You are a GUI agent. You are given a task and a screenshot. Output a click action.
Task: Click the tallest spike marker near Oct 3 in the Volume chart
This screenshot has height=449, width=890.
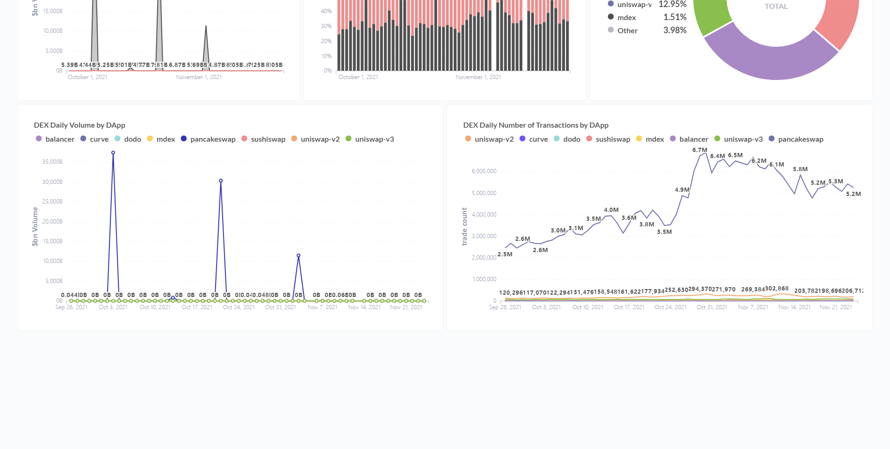(112, 152)
